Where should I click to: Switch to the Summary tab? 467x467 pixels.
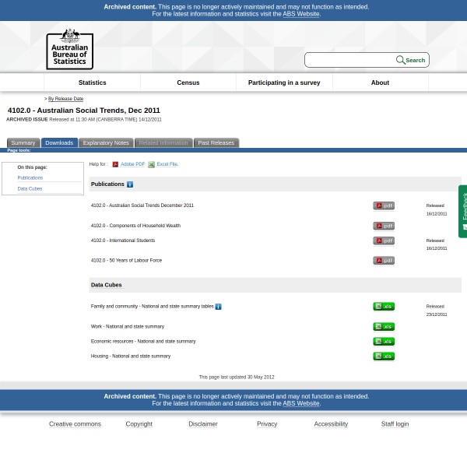(23, 143)
